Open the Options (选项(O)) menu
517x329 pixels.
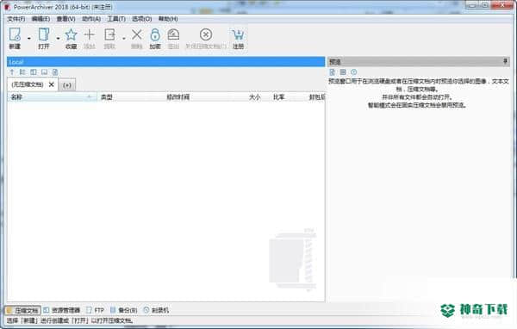(x=142, y=19)
